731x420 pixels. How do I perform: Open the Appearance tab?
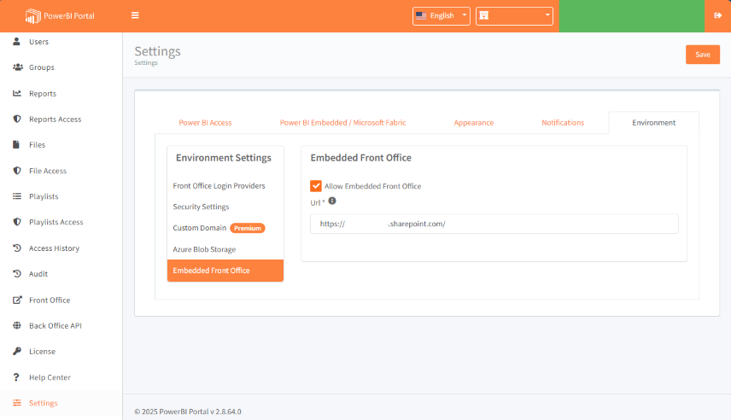click(473, 123)
